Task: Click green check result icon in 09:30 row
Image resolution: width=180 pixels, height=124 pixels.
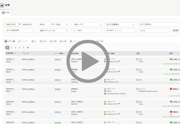Action: pos(171,70)
